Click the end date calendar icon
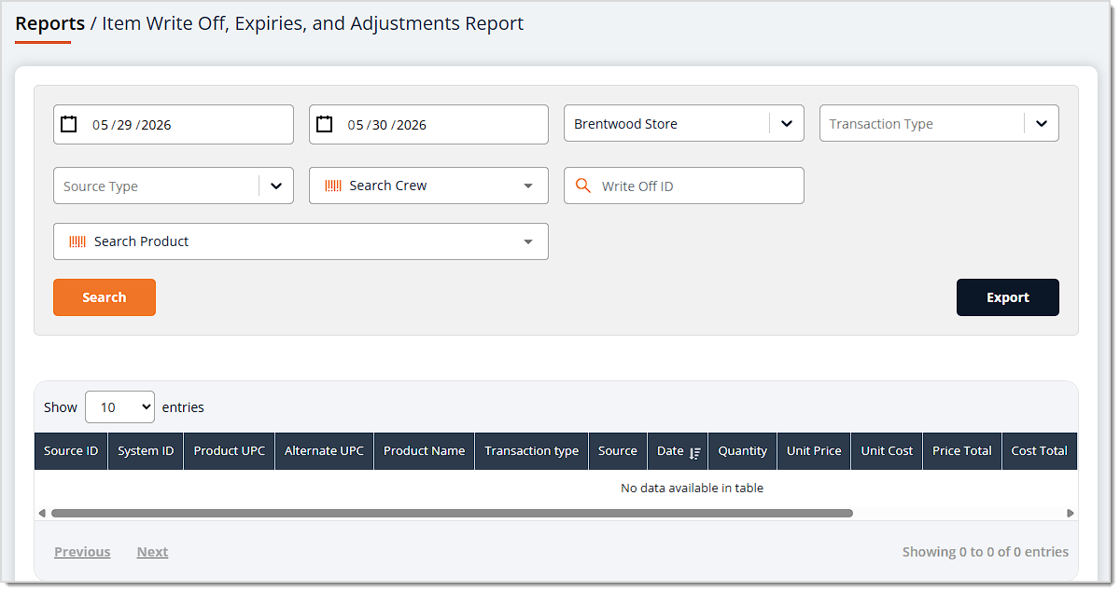 (x=324, y=124)
